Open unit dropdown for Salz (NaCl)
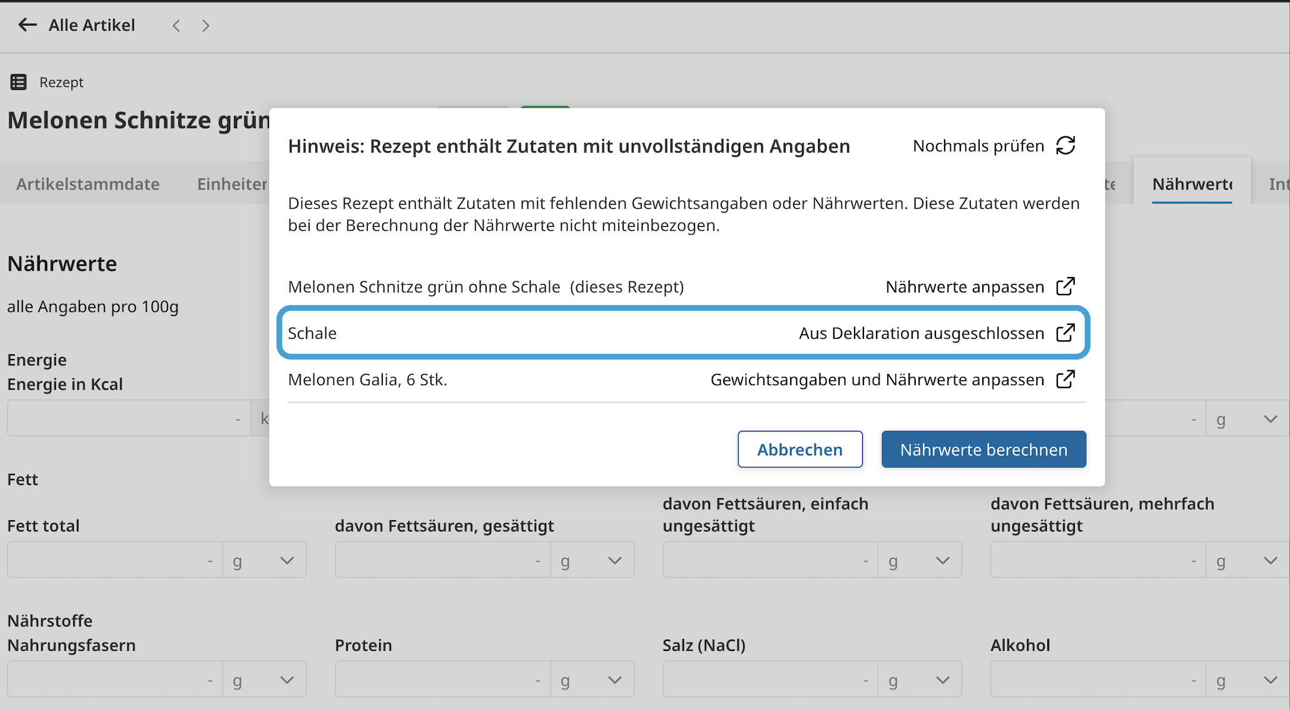This screenshot has width=1290, height=709. 943,680
